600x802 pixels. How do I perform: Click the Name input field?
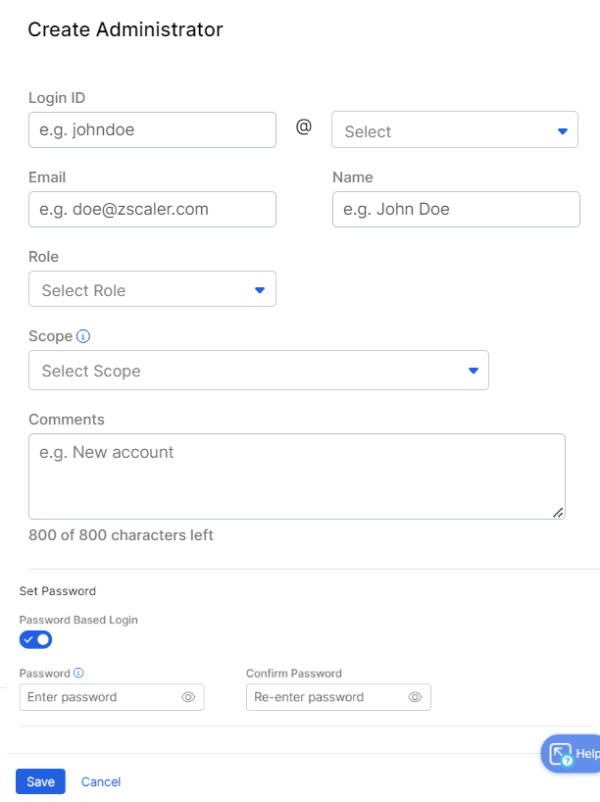(x=456, y=209)
